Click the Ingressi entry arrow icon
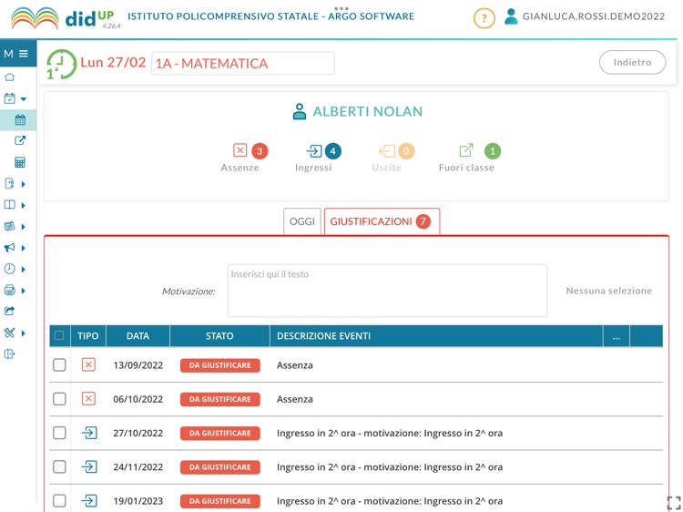 coord(314,151)
